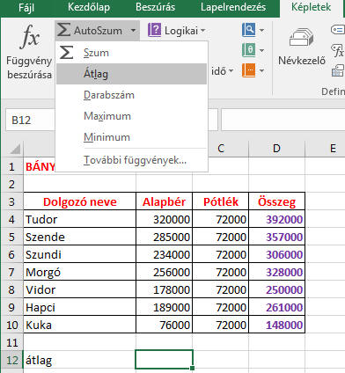Expand the Logikai dropdown arrow
Image resolution: width=345 pixels, height=373 pixels.
coord(202,30)
